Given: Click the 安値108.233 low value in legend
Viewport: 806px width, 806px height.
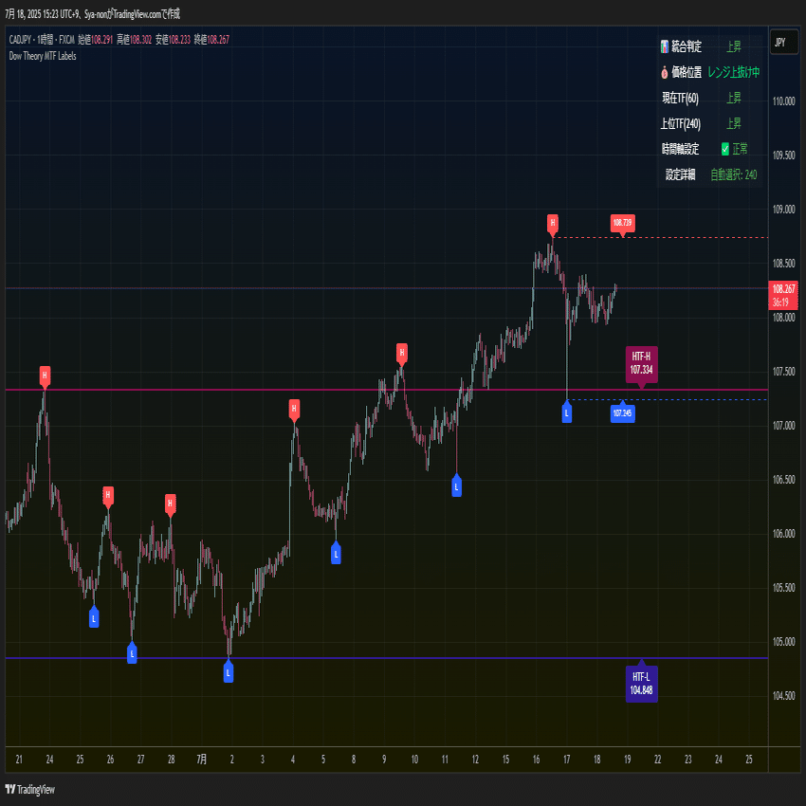Looking at the screenshot, I should [173, 40].
